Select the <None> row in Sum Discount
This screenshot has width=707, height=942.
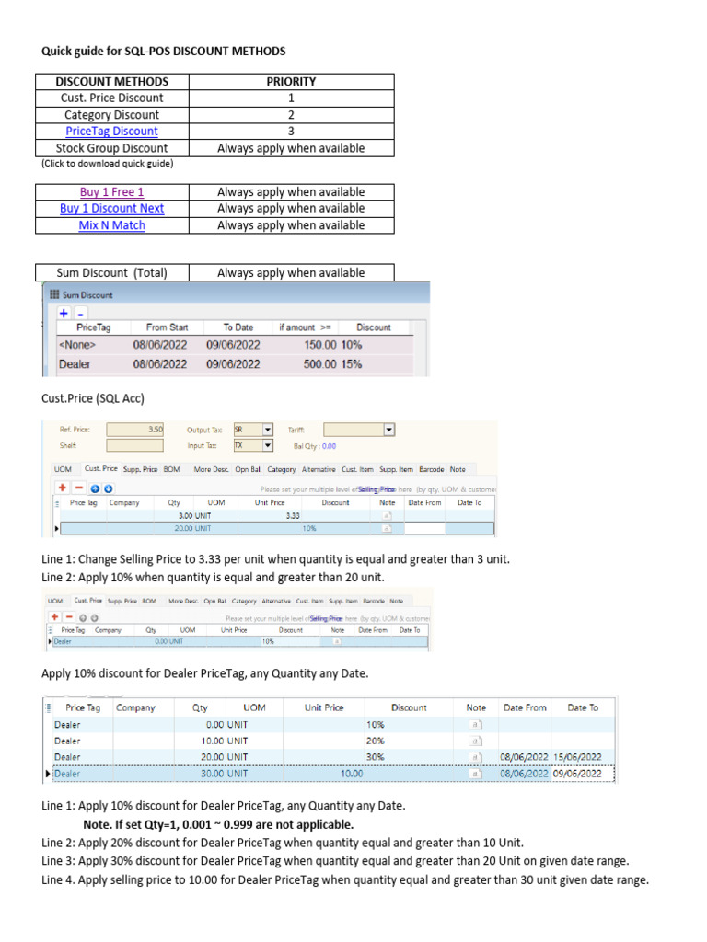(235, 345)
